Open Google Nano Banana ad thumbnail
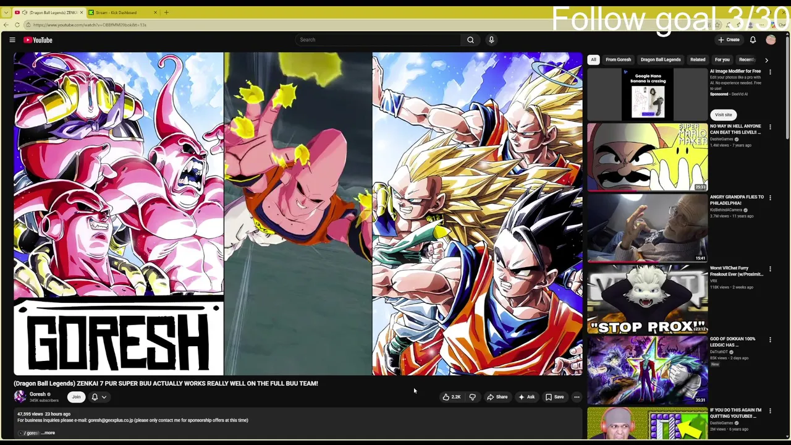Viewport: 791px width, 445px height. 647,95
